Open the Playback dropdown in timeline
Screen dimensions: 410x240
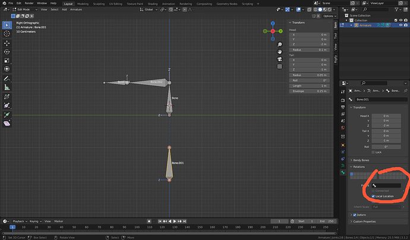point(20,221)
